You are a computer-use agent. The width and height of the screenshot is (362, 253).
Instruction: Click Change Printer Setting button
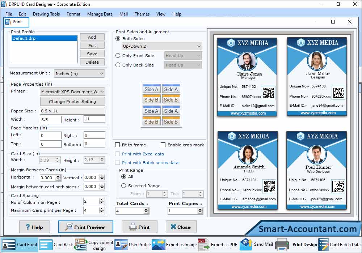pyautogui.click(x=72, y=102)
